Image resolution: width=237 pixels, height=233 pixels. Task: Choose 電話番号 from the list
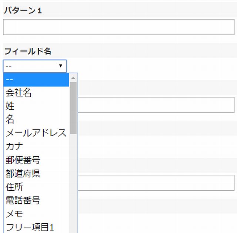coord(36,200)
